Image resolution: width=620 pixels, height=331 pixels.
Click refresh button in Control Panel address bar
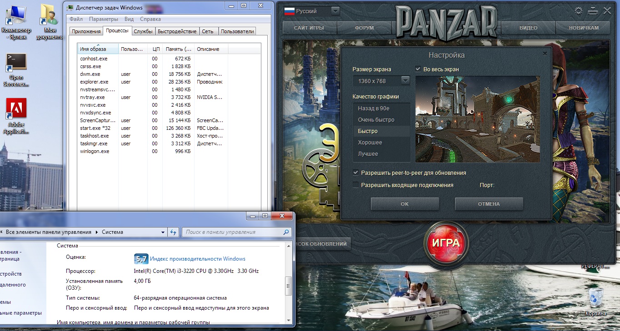coord(173,232)
